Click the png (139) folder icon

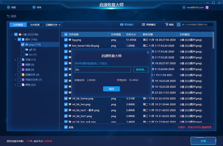[x=27, y=45]
